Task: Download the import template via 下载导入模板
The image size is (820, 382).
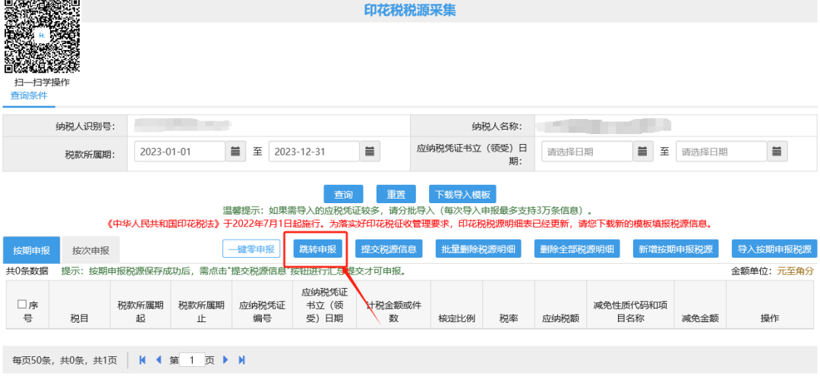Action: click(462, 194)
